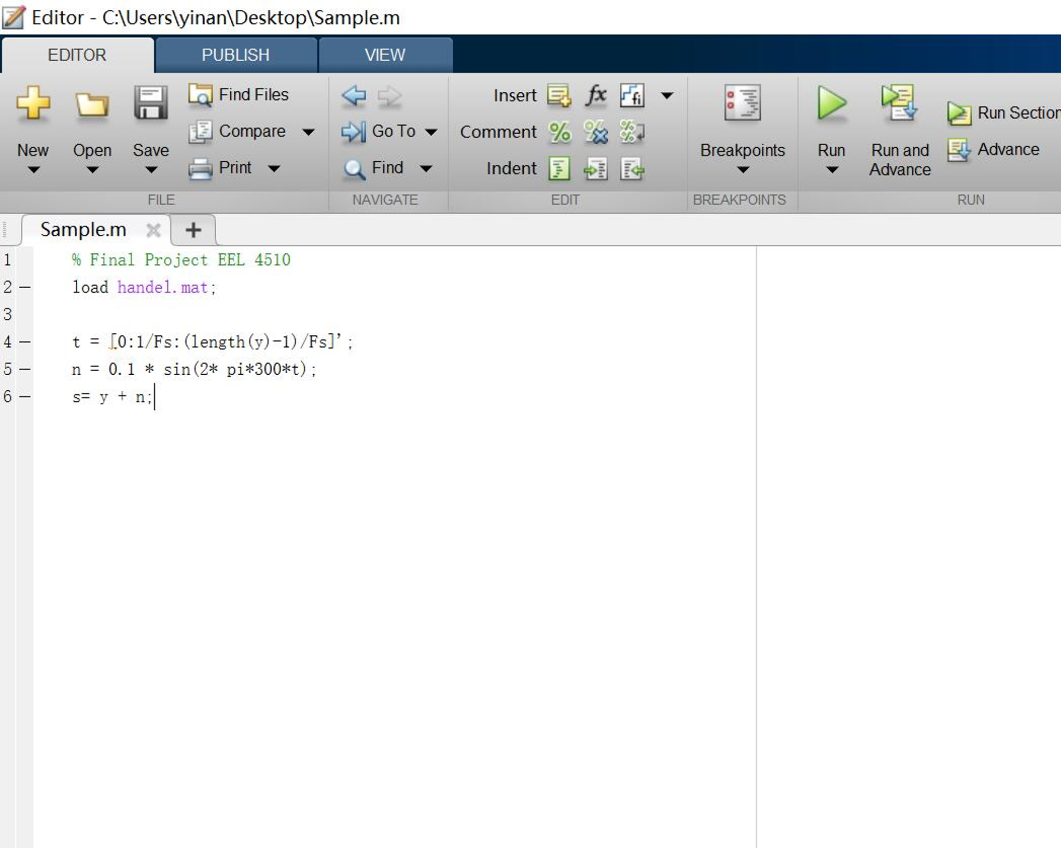The image size is (1061, 848).
Task: Click the Increase Indent icon
Action: point(596,169)
